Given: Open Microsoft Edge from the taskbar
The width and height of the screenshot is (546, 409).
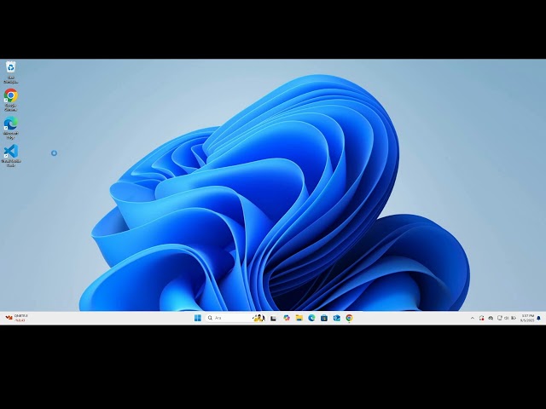Looking at the screenshot, I should click(311, 318).
